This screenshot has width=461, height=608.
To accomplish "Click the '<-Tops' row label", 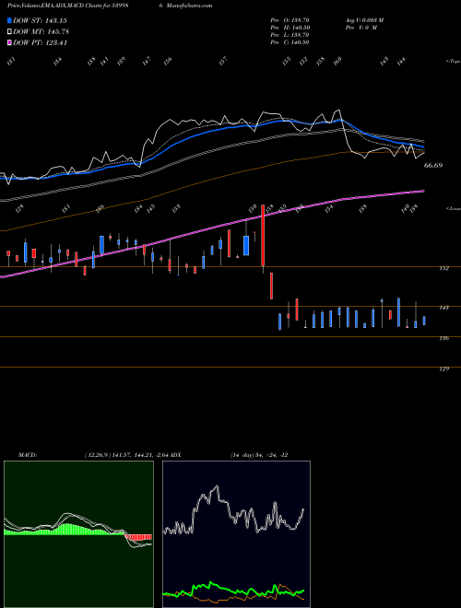I will click(x=453, y=62).
